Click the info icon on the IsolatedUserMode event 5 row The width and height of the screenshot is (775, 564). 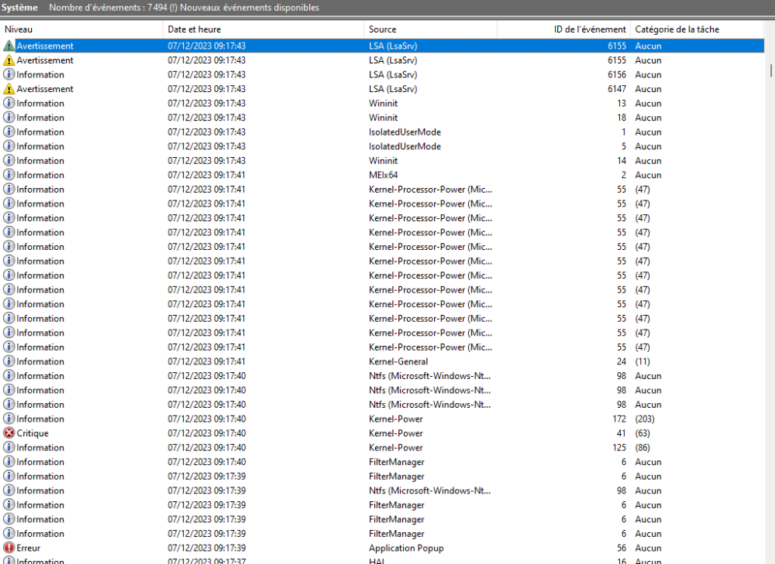click(9, 146)
